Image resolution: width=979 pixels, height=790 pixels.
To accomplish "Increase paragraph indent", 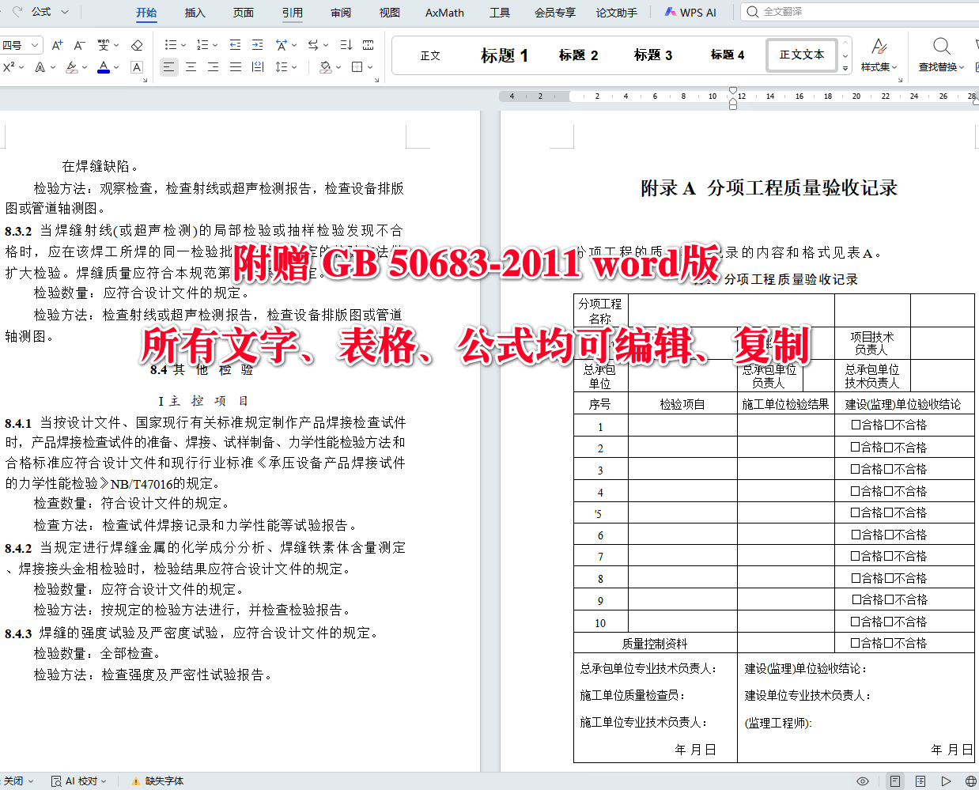I will (x=257, y=45).
